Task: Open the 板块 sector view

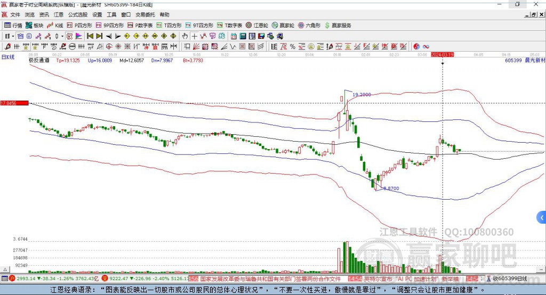Action: pyautogui.click(x=35, y=26)
